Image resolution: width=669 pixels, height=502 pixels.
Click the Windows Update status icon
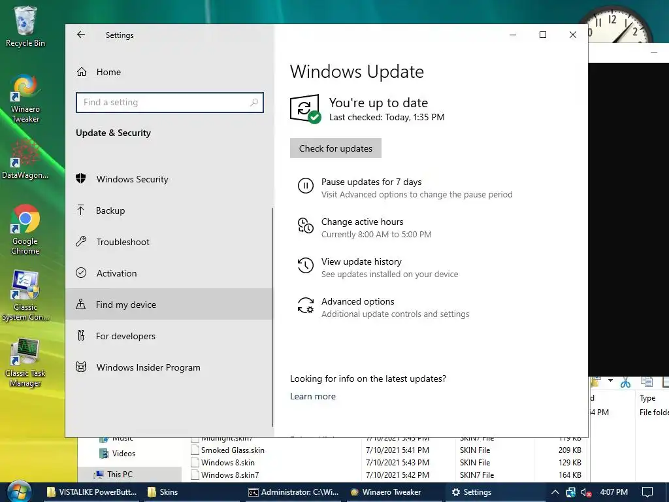tap(305, 109)
